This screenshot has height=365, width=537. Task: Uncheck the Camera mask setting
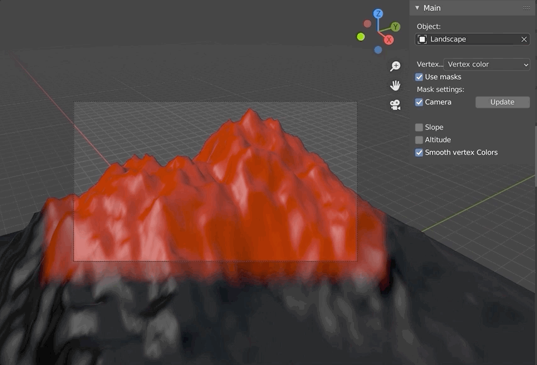click(x=419, y=101)
